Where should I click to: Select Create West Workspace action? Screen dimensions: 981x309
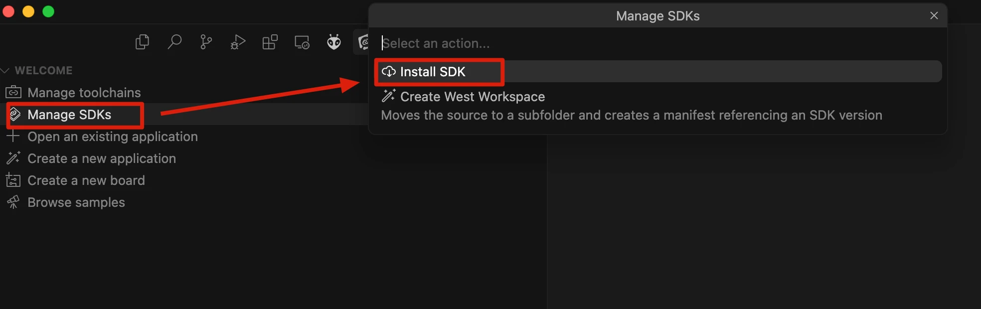tap(472, 97)
